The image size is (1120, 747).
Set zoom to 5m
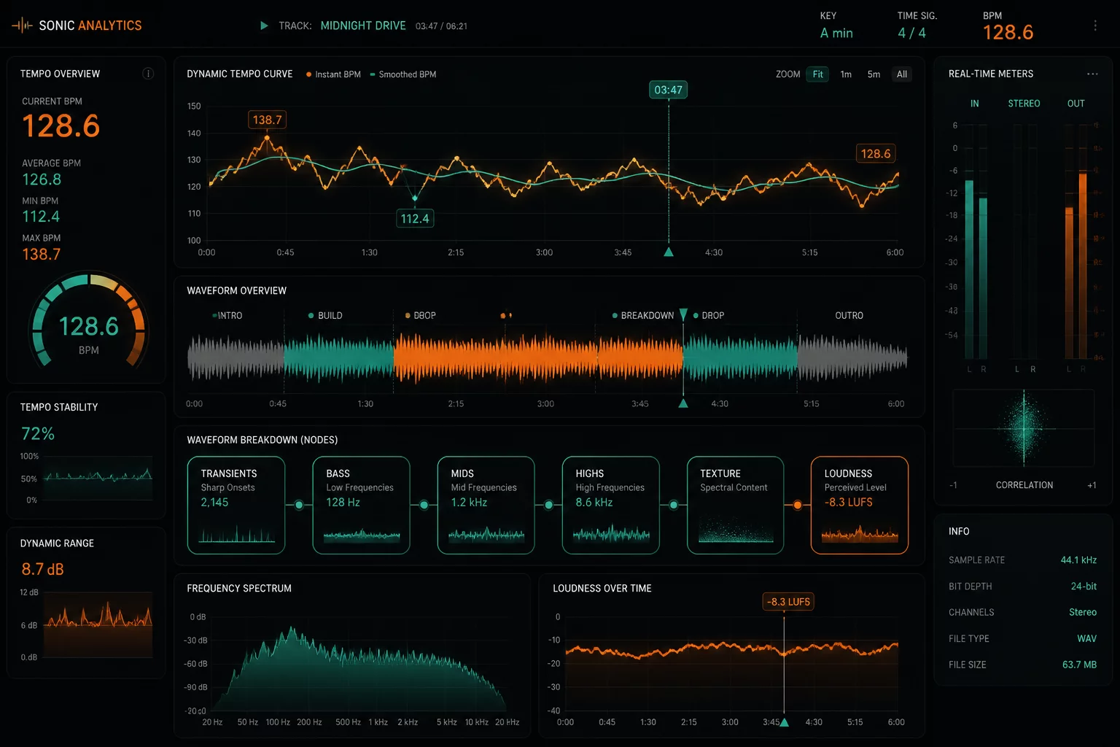(874, 74)
